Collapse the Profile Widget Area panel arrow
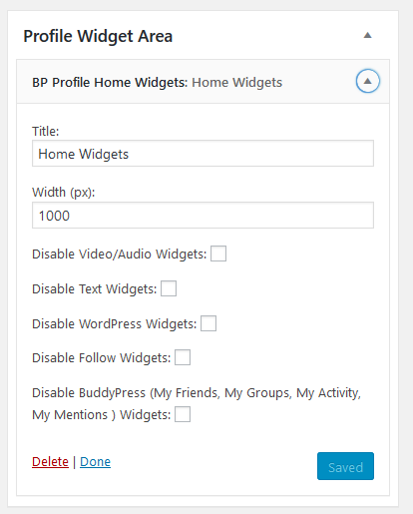The width and height of the screenshot is (413, 514). (367, 36)
